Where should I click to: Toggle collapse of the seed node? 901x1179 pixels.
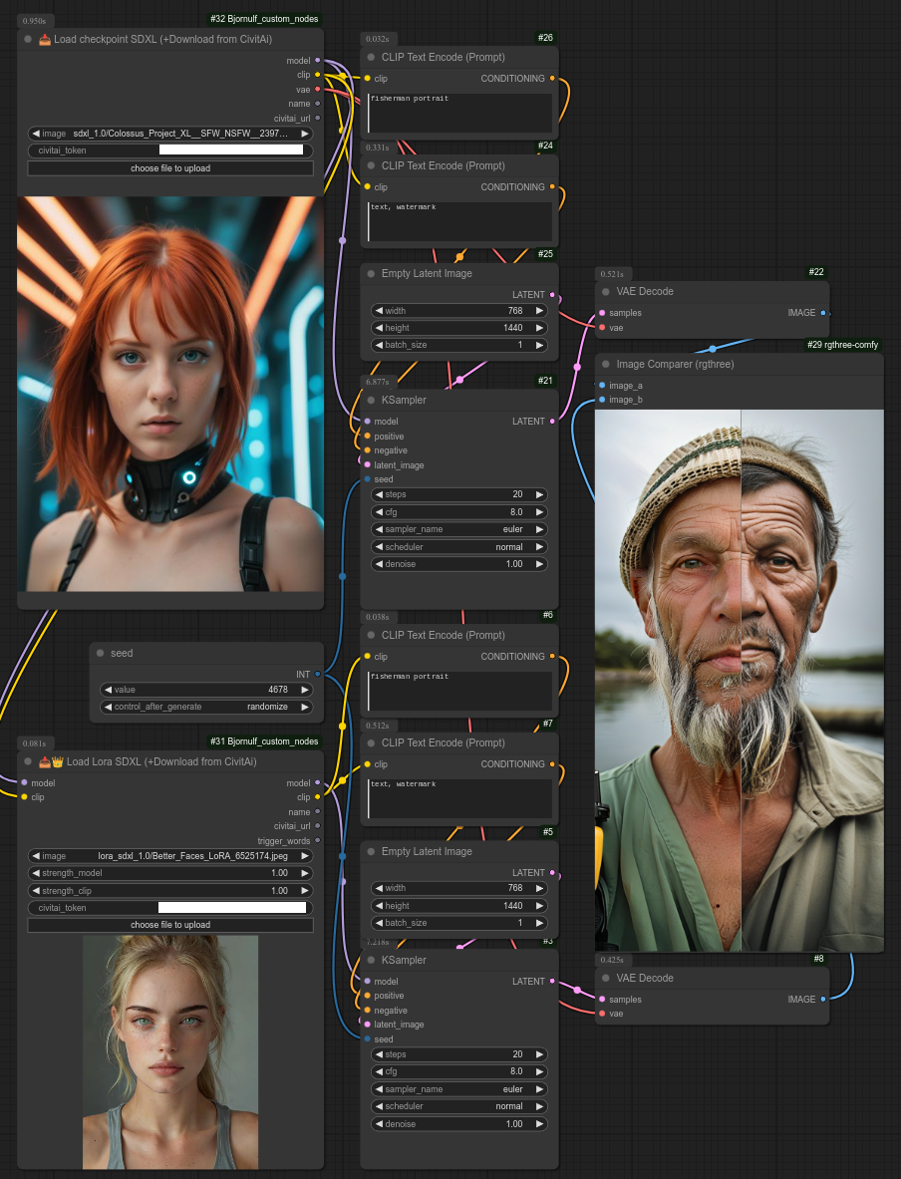point(100,654)
